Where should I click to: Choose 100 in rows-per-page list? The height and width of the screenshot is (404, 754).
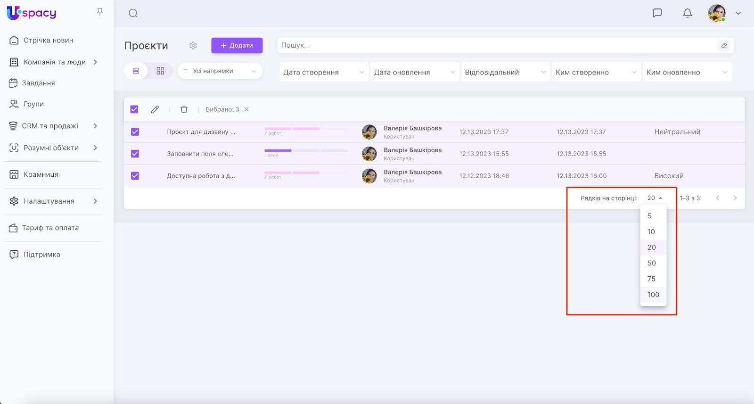(x=653, y=295)
